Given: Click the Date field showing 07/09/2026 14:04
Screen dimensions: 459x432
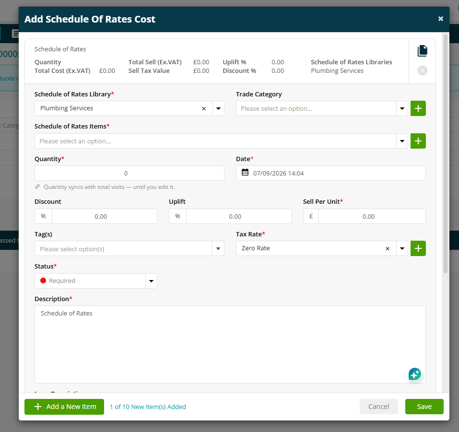Looking at the screenshot, I should (x=331, y=173).
